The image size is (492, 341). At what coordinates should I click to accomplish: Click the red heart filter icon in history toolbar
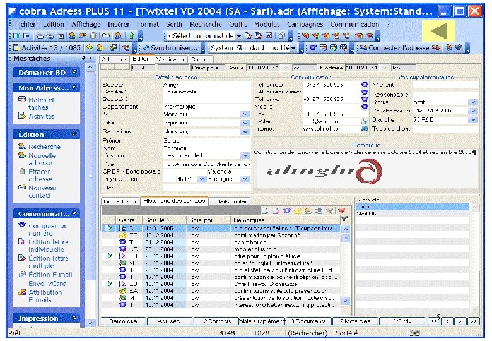click(x=341, y=211)
